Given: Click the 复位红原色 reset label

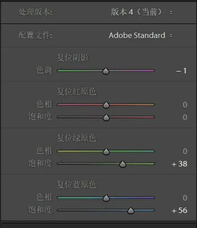Looking at the screenshot, I should point(77,91).
